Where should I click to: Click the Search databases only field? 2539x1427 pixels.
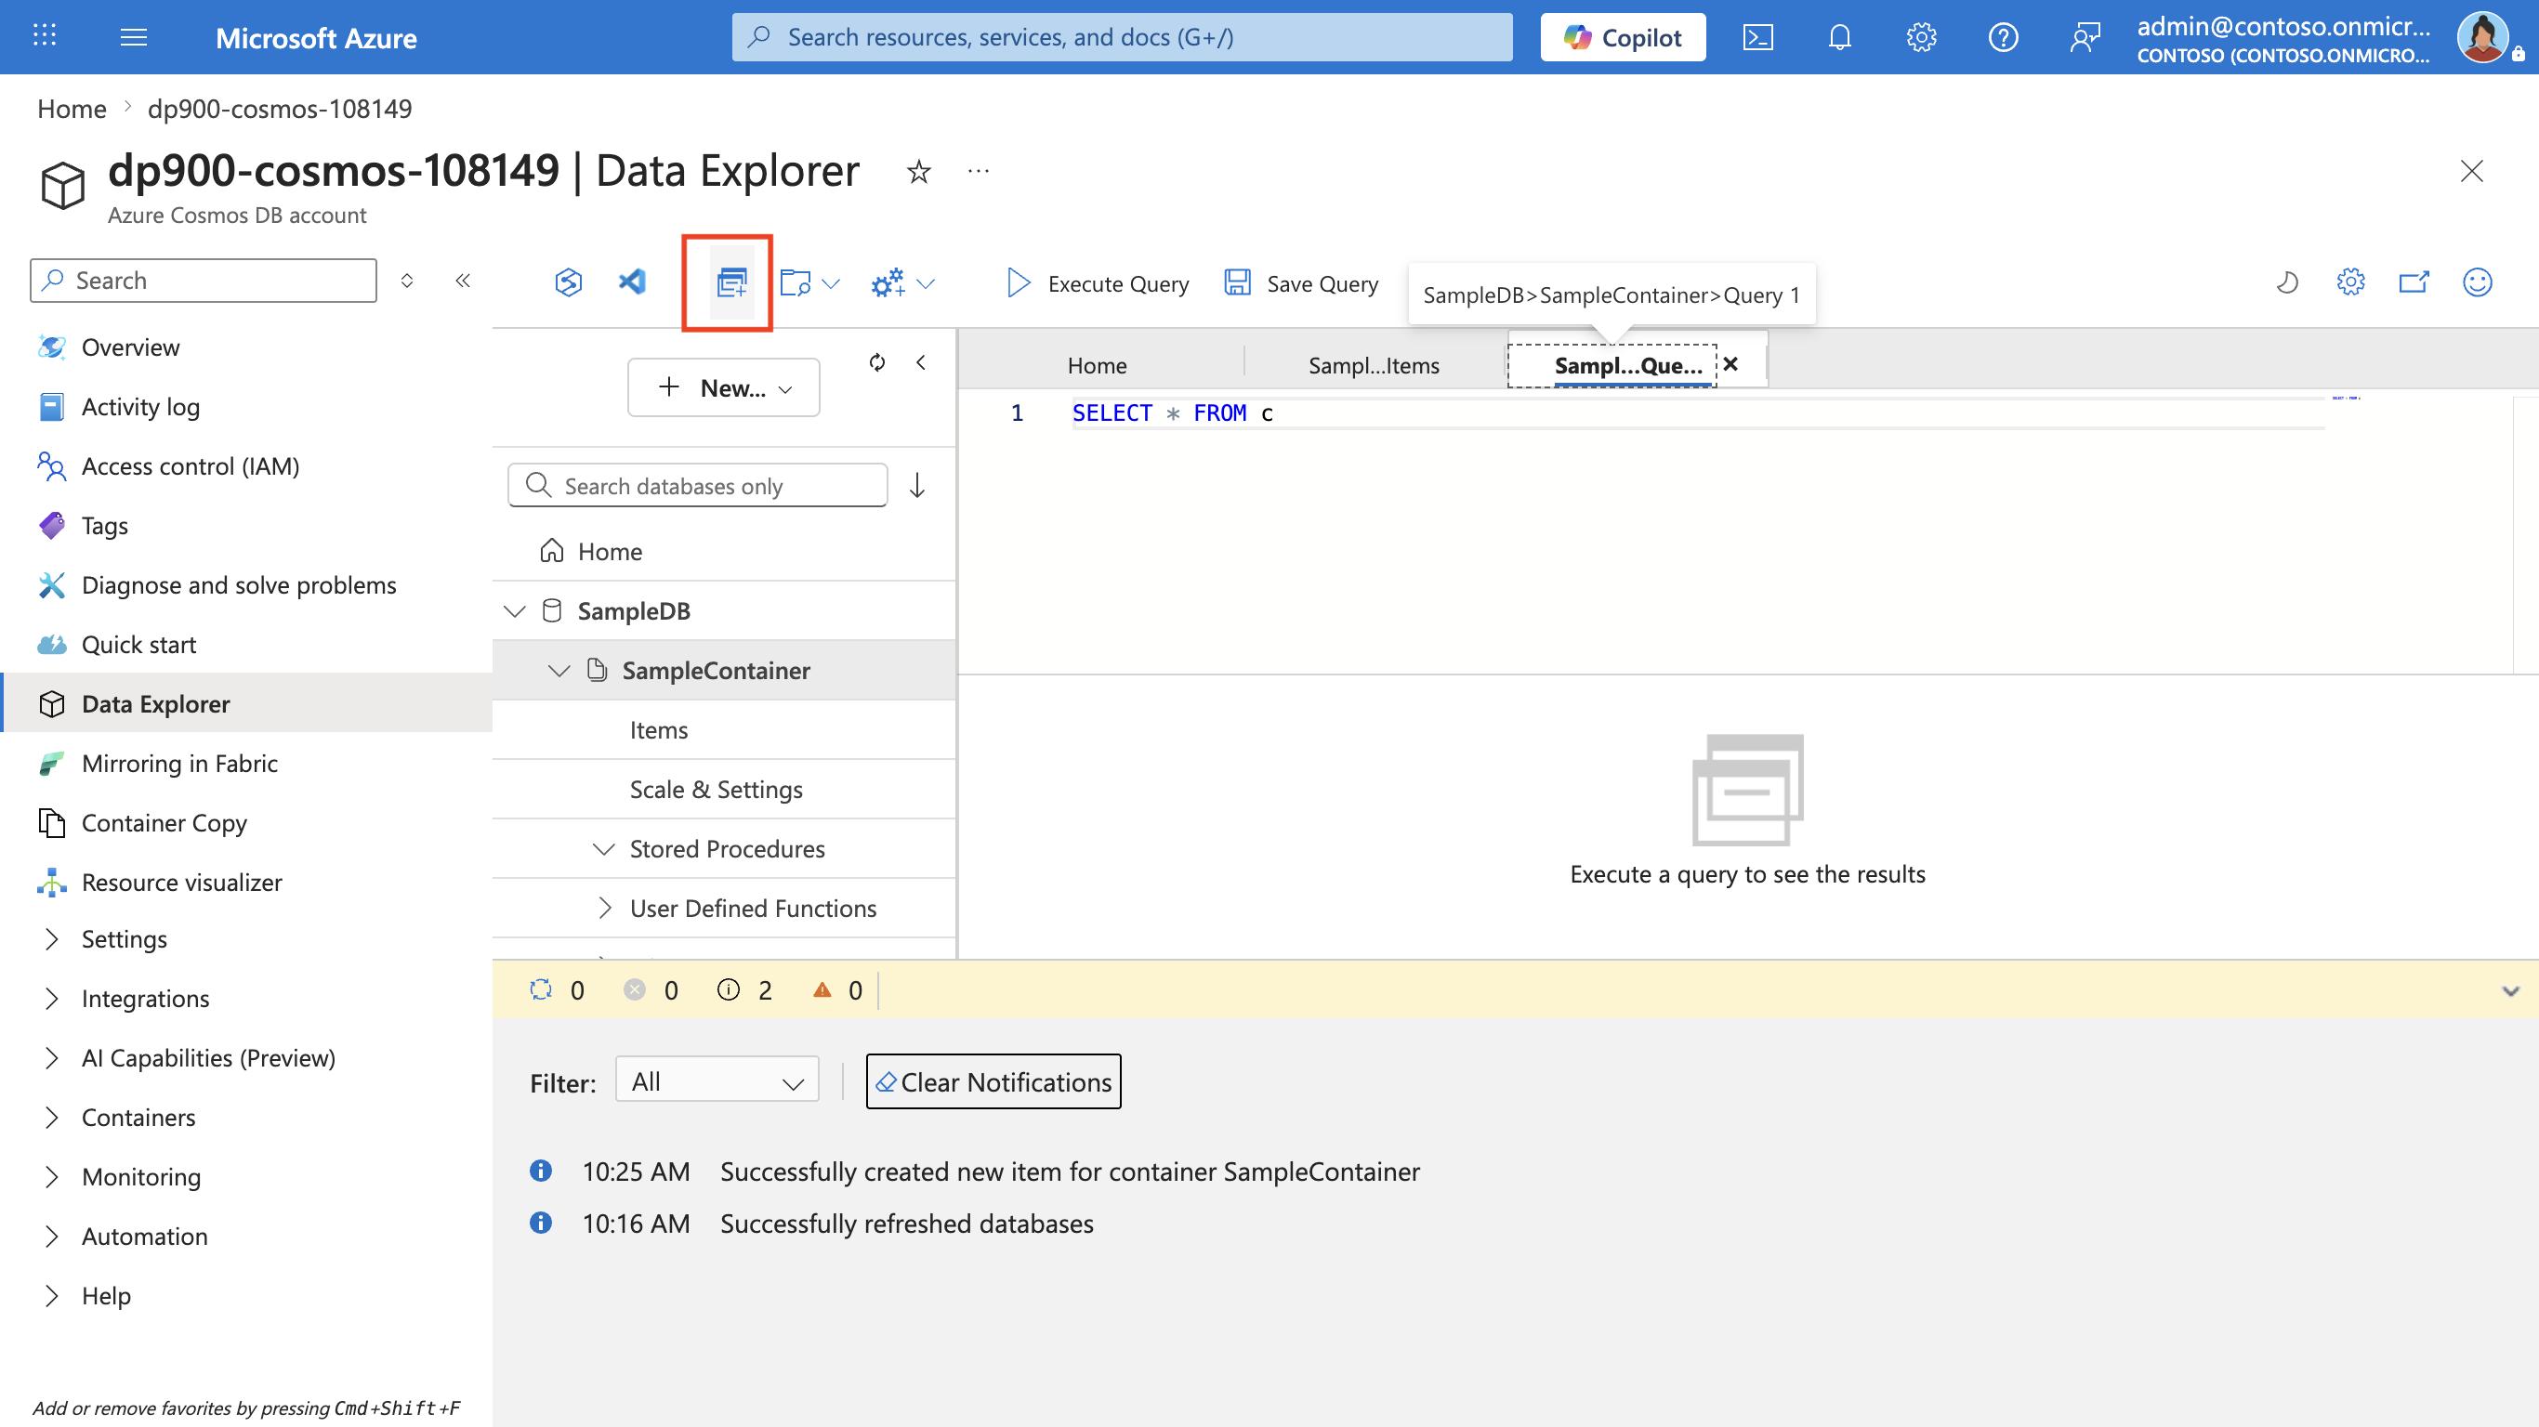[698, 486]
